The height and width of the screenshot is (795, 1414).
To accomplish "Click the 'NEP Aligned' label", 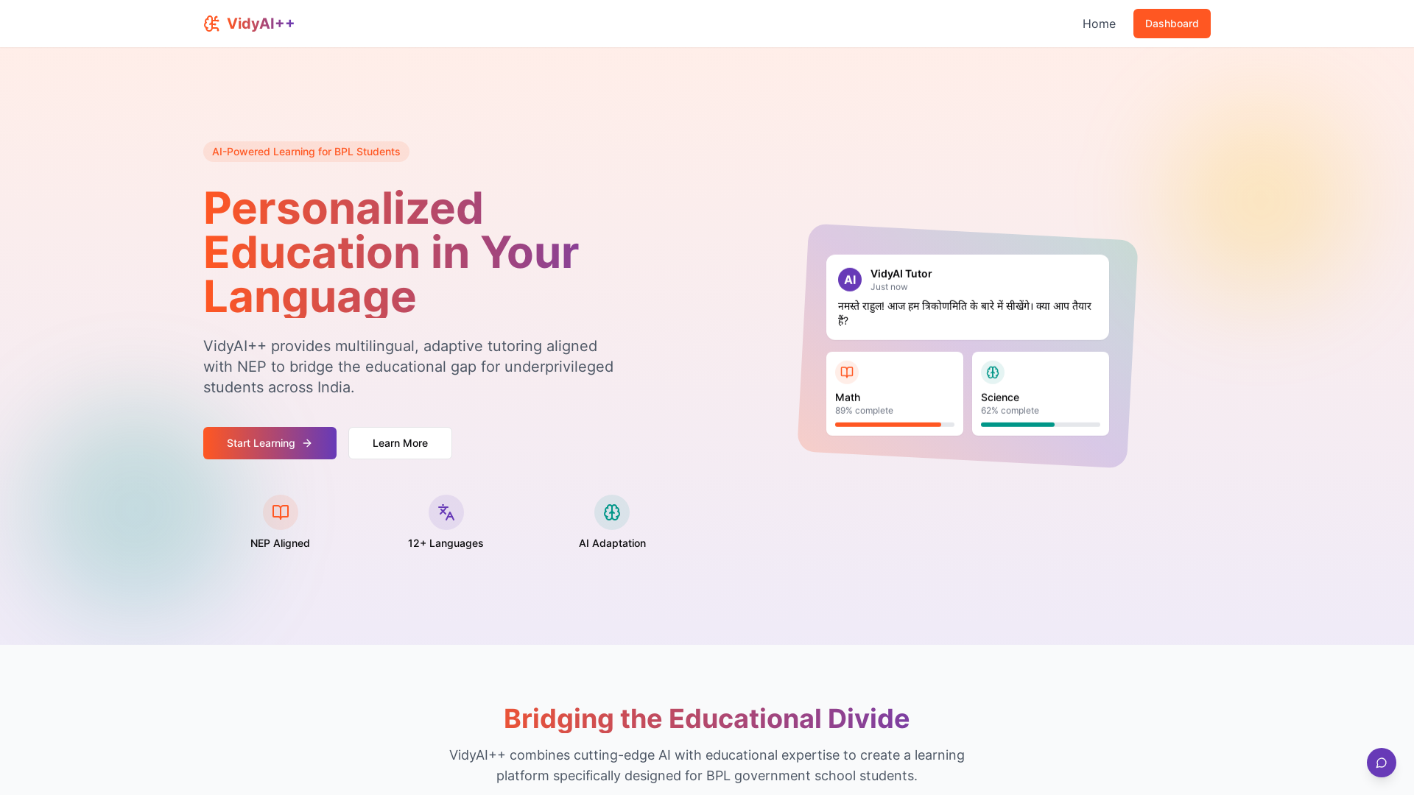I will [x=280, y=543].
